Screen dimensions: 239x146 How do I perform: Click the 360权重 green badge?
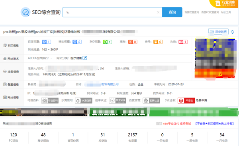click(x=107, y=42)
